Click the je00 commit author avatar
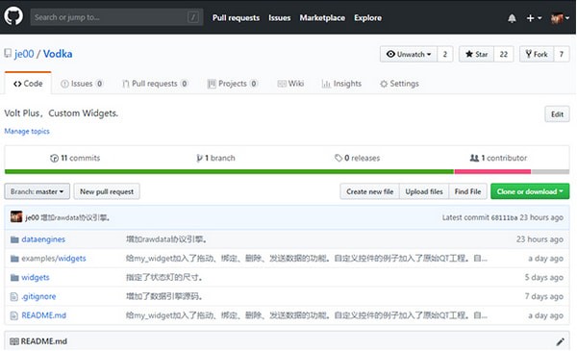 pos(16,217)
